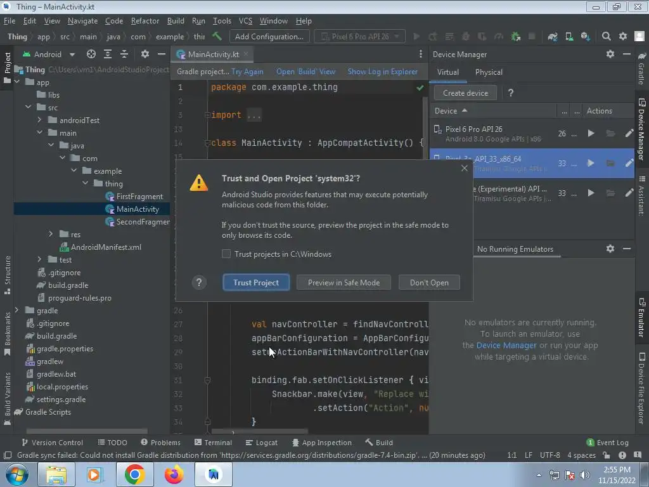Open folder icon for API_33_x86_64 device
The width and height of the screenshot is (649, 487).
click(610, 163)
